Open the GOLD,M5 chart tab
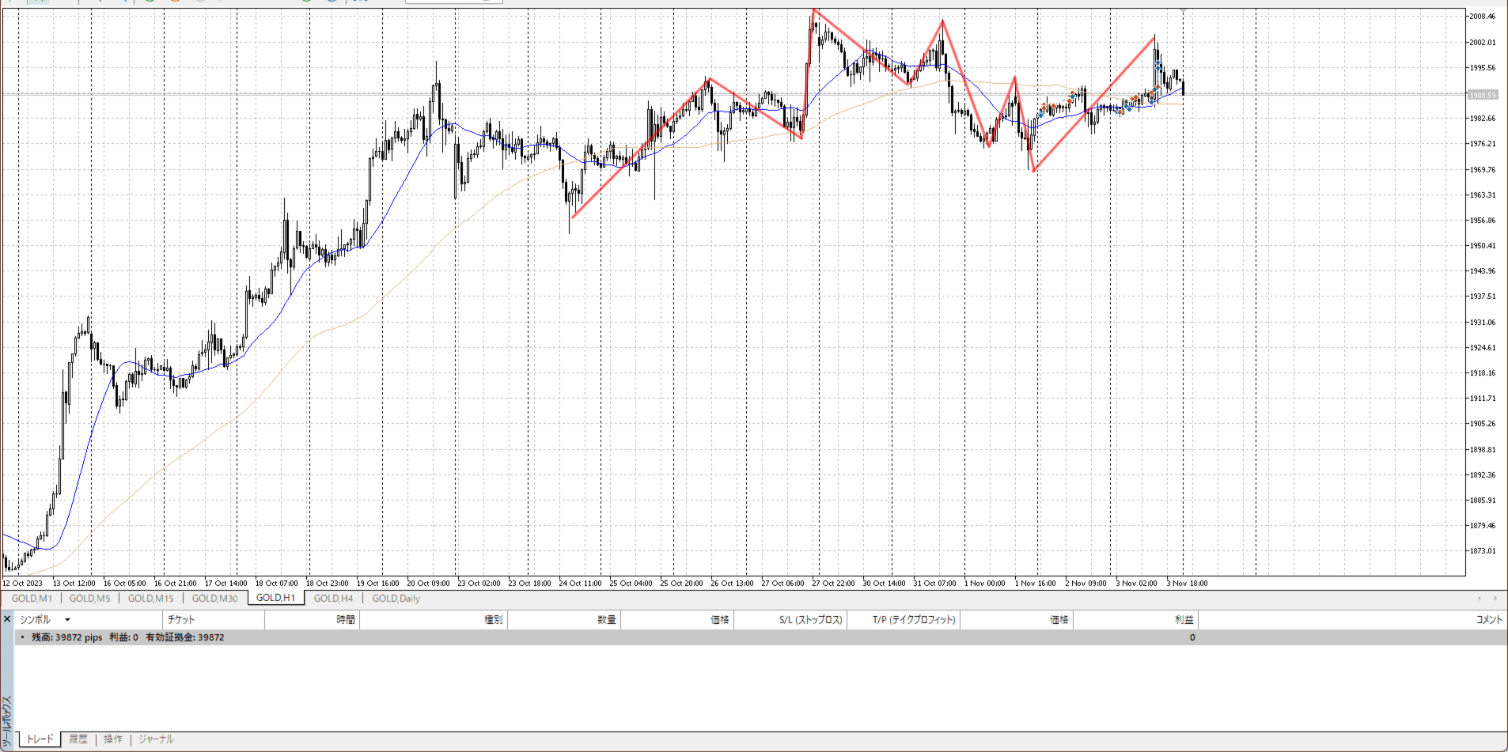This screenshot has height=752, width=1508. point(89,599)
